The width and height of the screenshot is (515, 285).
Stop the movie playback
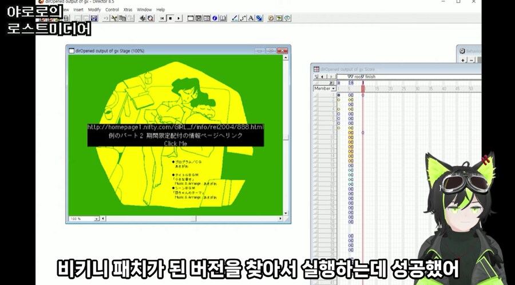tap(170, 18)
